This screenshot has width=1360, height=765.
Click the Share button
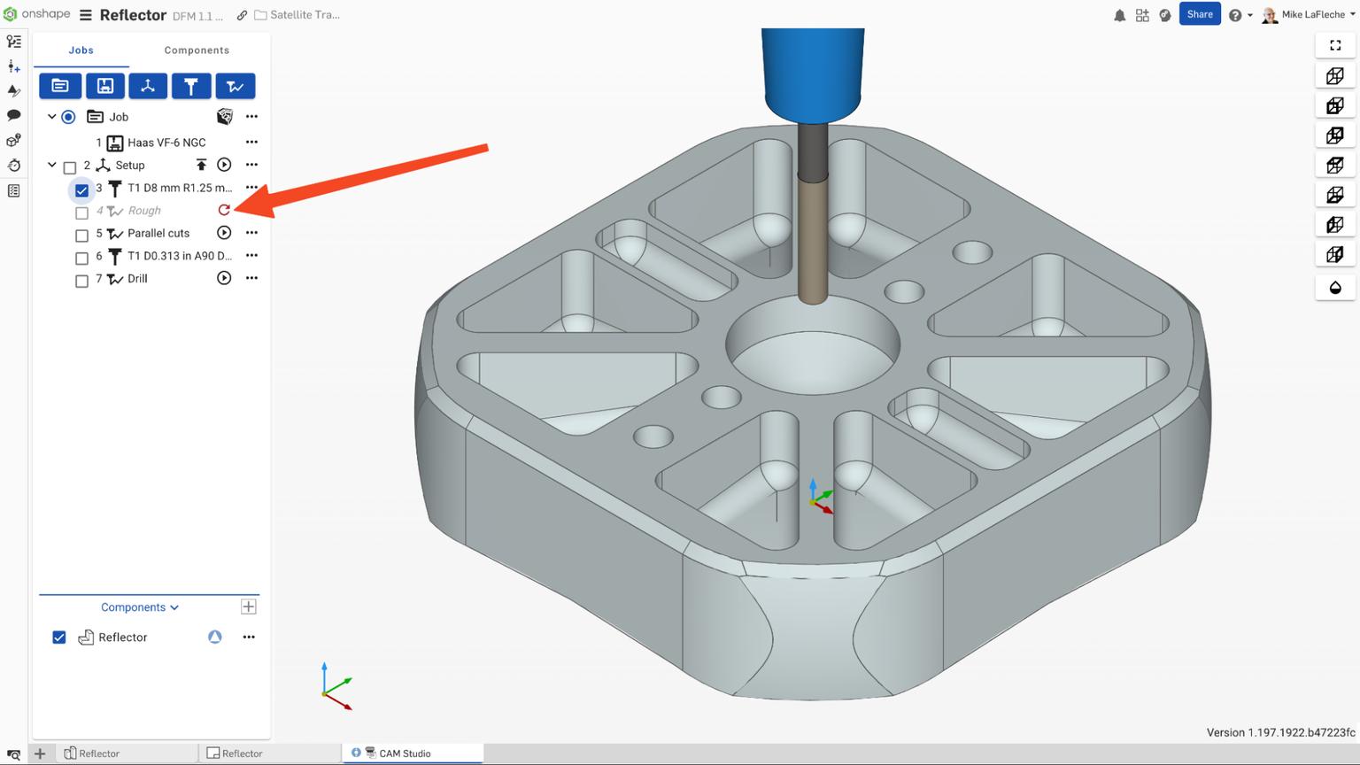click(1200, 14)
